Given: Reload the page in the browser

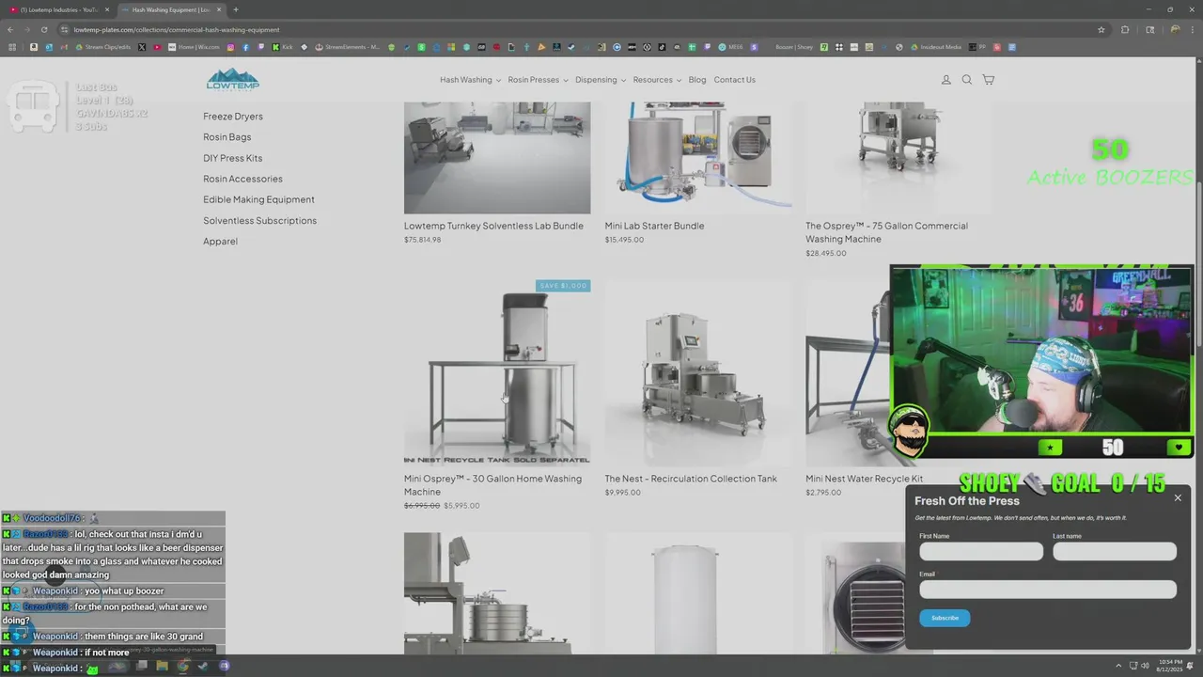Looking at the screenshot, I should coord(43,29).
